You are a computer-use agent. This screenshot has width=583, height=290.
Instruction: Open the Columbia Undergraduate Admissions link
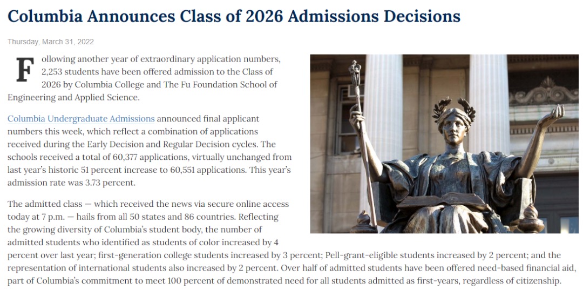click(81, 119)
